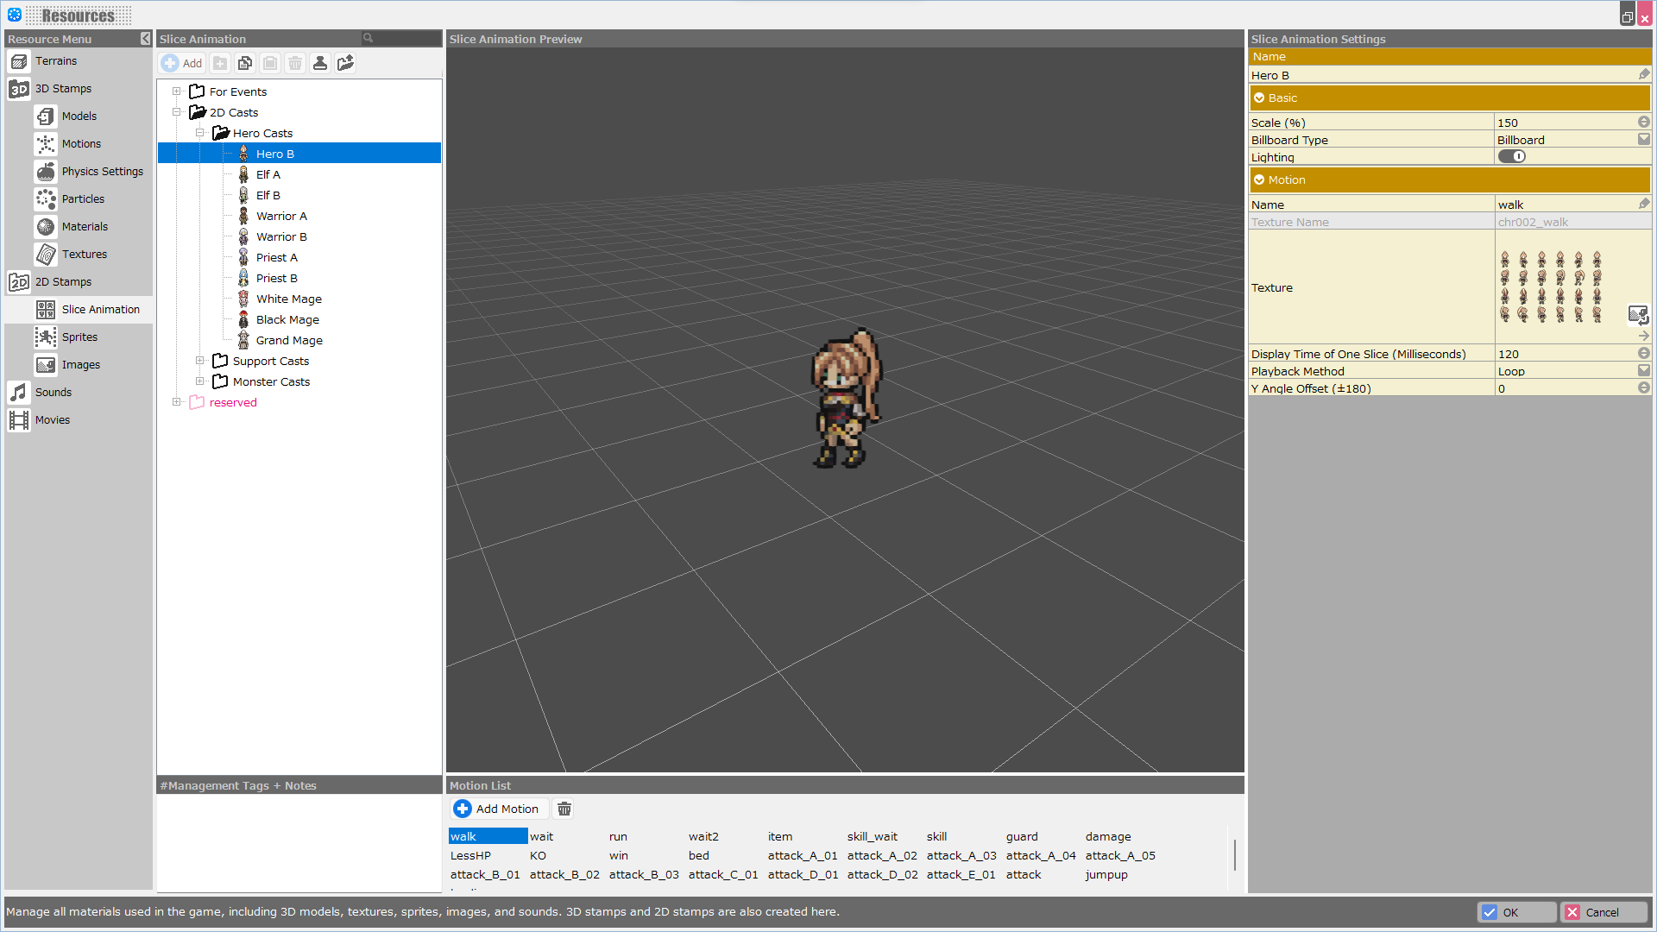The image size is (1657, 932).
Task: Click the stamp icon in Slice Animation toolbar
Action: point(320,63)
